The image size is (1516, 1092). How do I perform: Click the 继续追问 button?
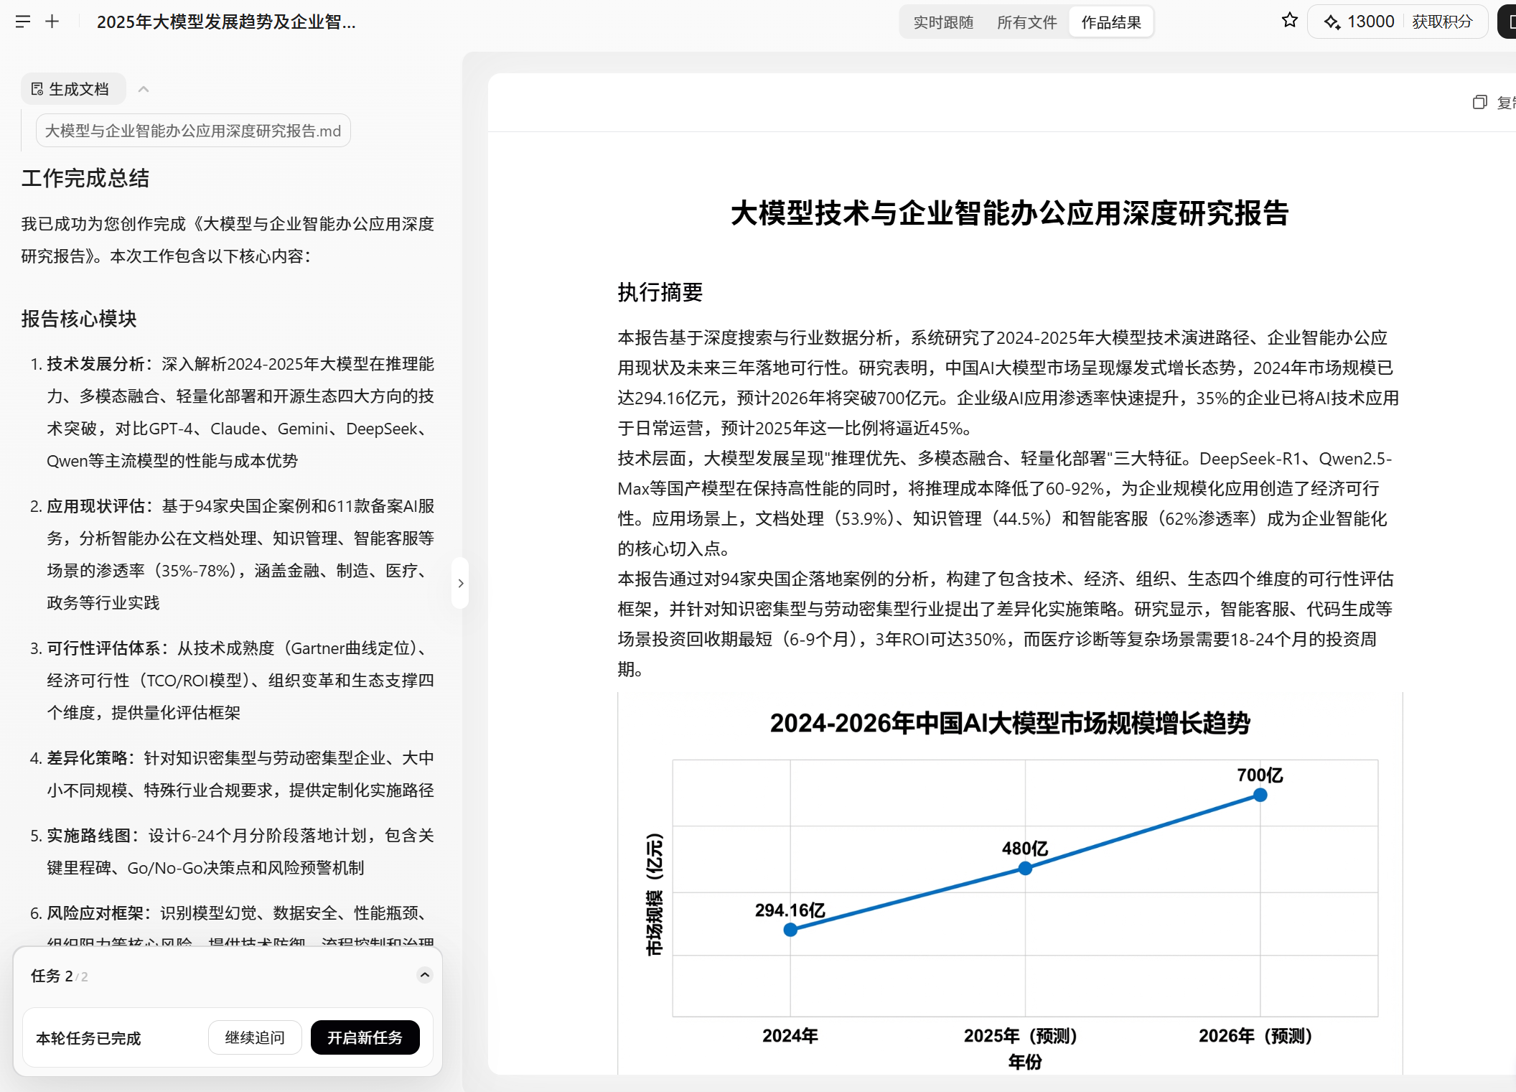[255, 1037]
